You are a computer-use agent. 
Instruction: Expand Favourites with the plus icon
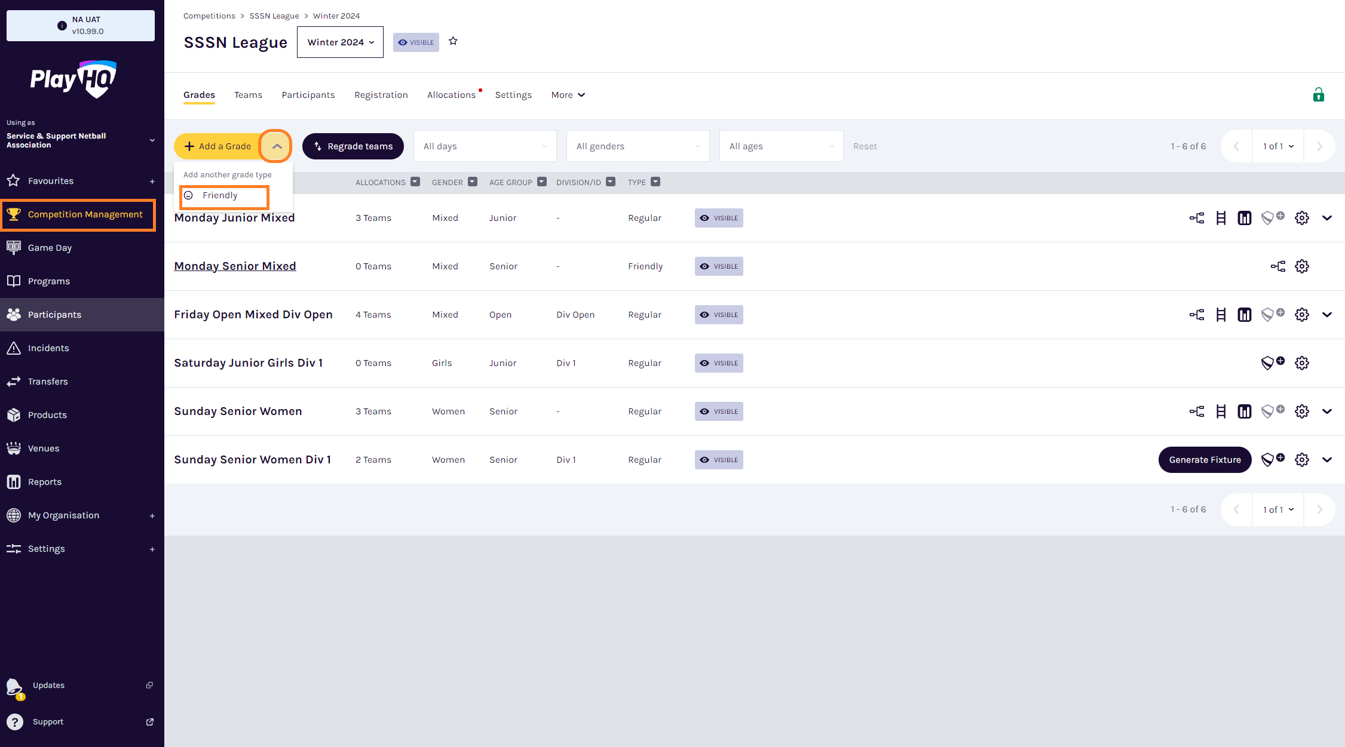(x=152, y=182)
